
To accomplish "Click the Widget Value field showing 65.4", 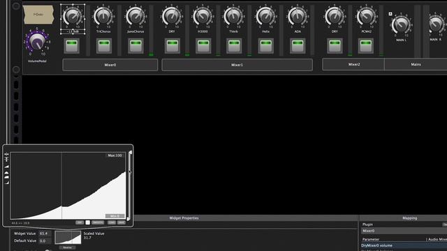I will tap(45, 234).
